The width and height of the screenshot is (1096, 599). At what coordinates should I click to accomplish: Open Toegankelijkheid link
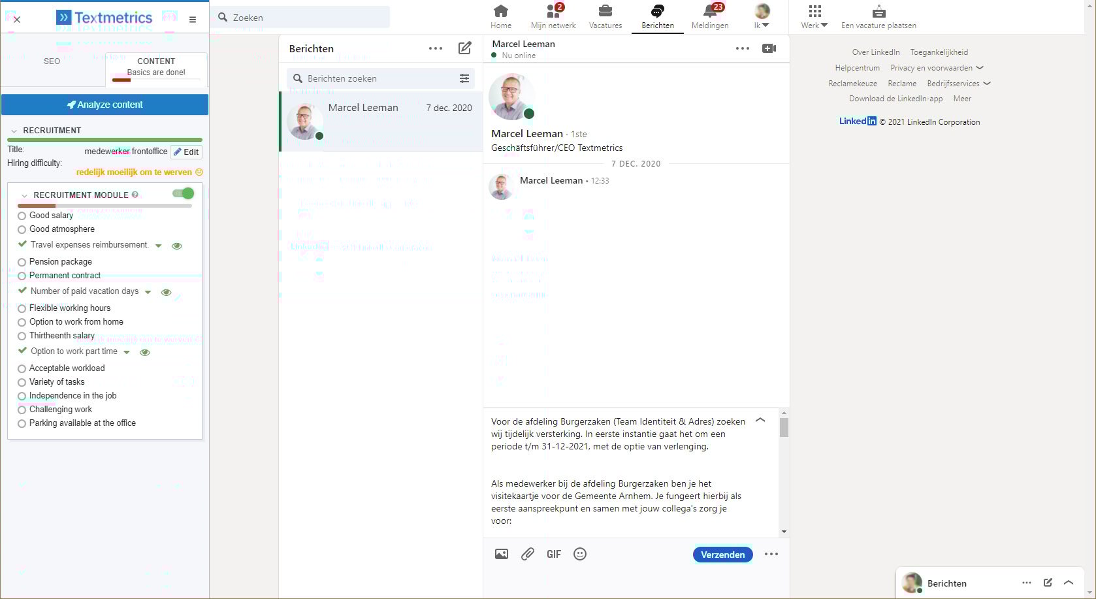(939, 52)
